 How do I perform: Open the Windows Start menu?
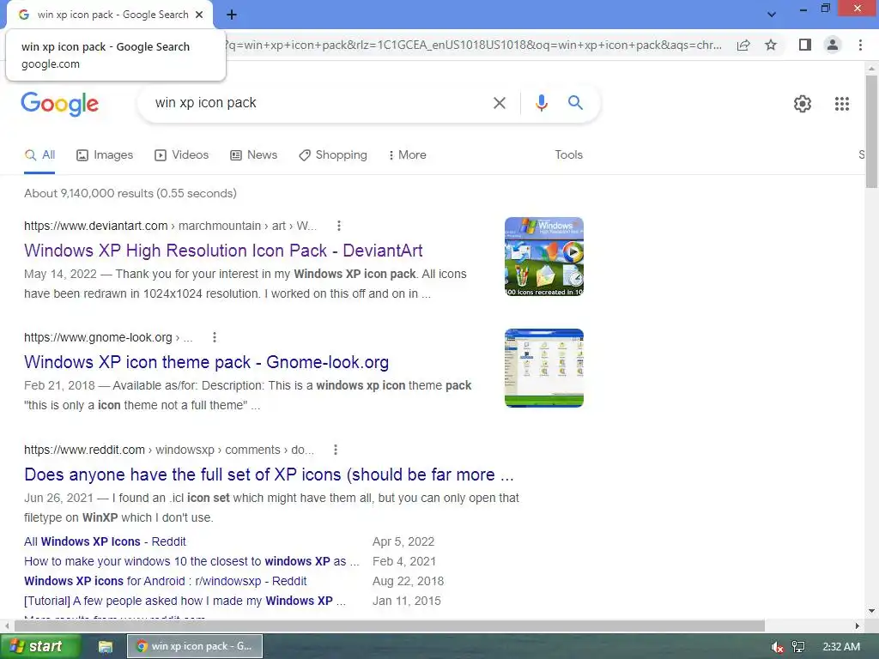pyautogui.click(x=40, y=646)
